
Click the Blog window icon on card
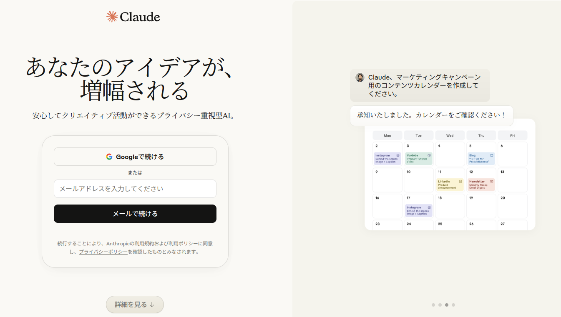(x=492, y=155)
